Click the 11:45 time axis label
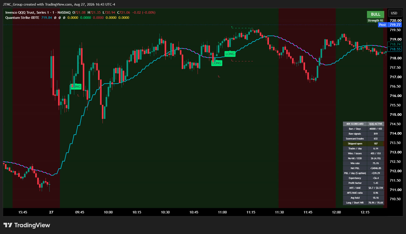Screen dimensions: 406x234 coord(308,212)
